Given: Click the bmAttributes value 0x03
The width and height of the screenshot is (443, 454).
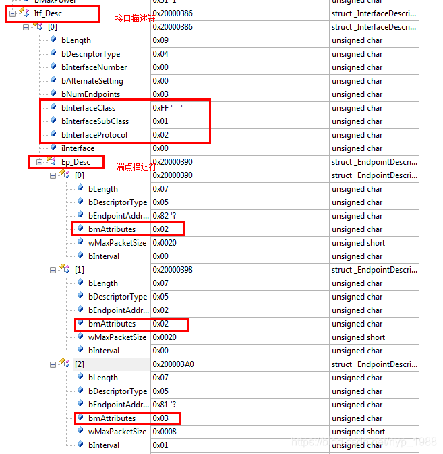Looking at the screenshot, I should click(x=160, y=418).
